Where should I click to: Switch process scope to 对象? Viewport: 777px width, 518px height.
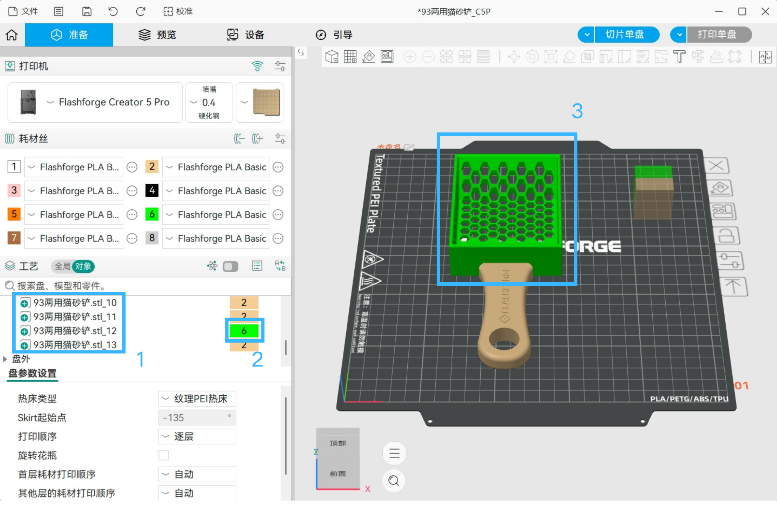tap(83, 266)
